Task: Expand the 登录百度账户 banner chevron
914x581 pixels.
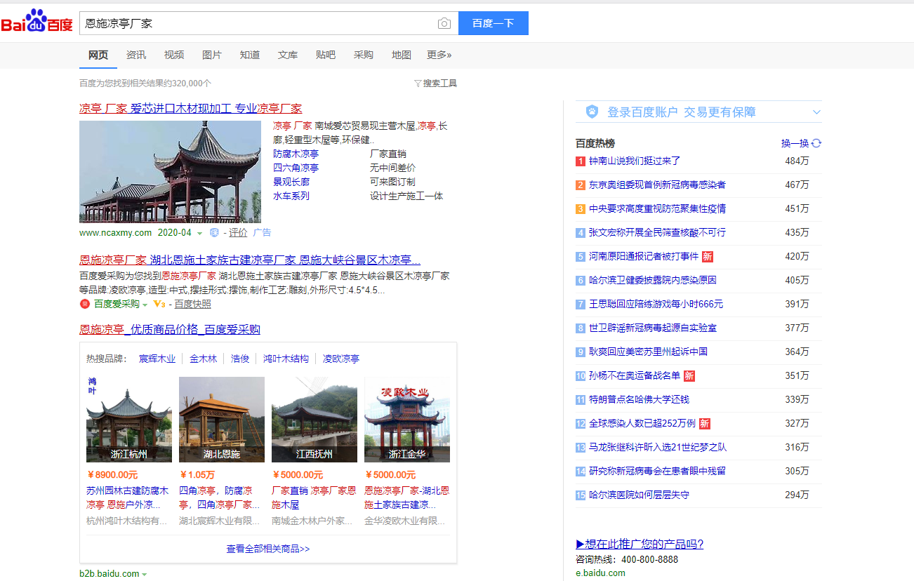Action: pos(816,112)
